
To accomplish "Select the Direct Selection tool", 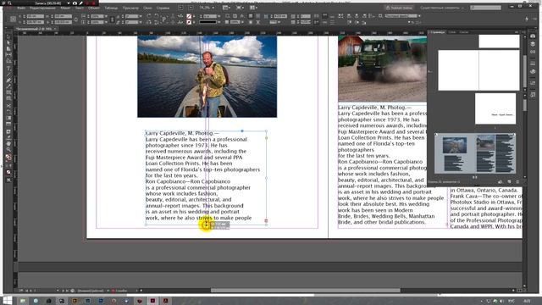I will click(x=8, y=42).
